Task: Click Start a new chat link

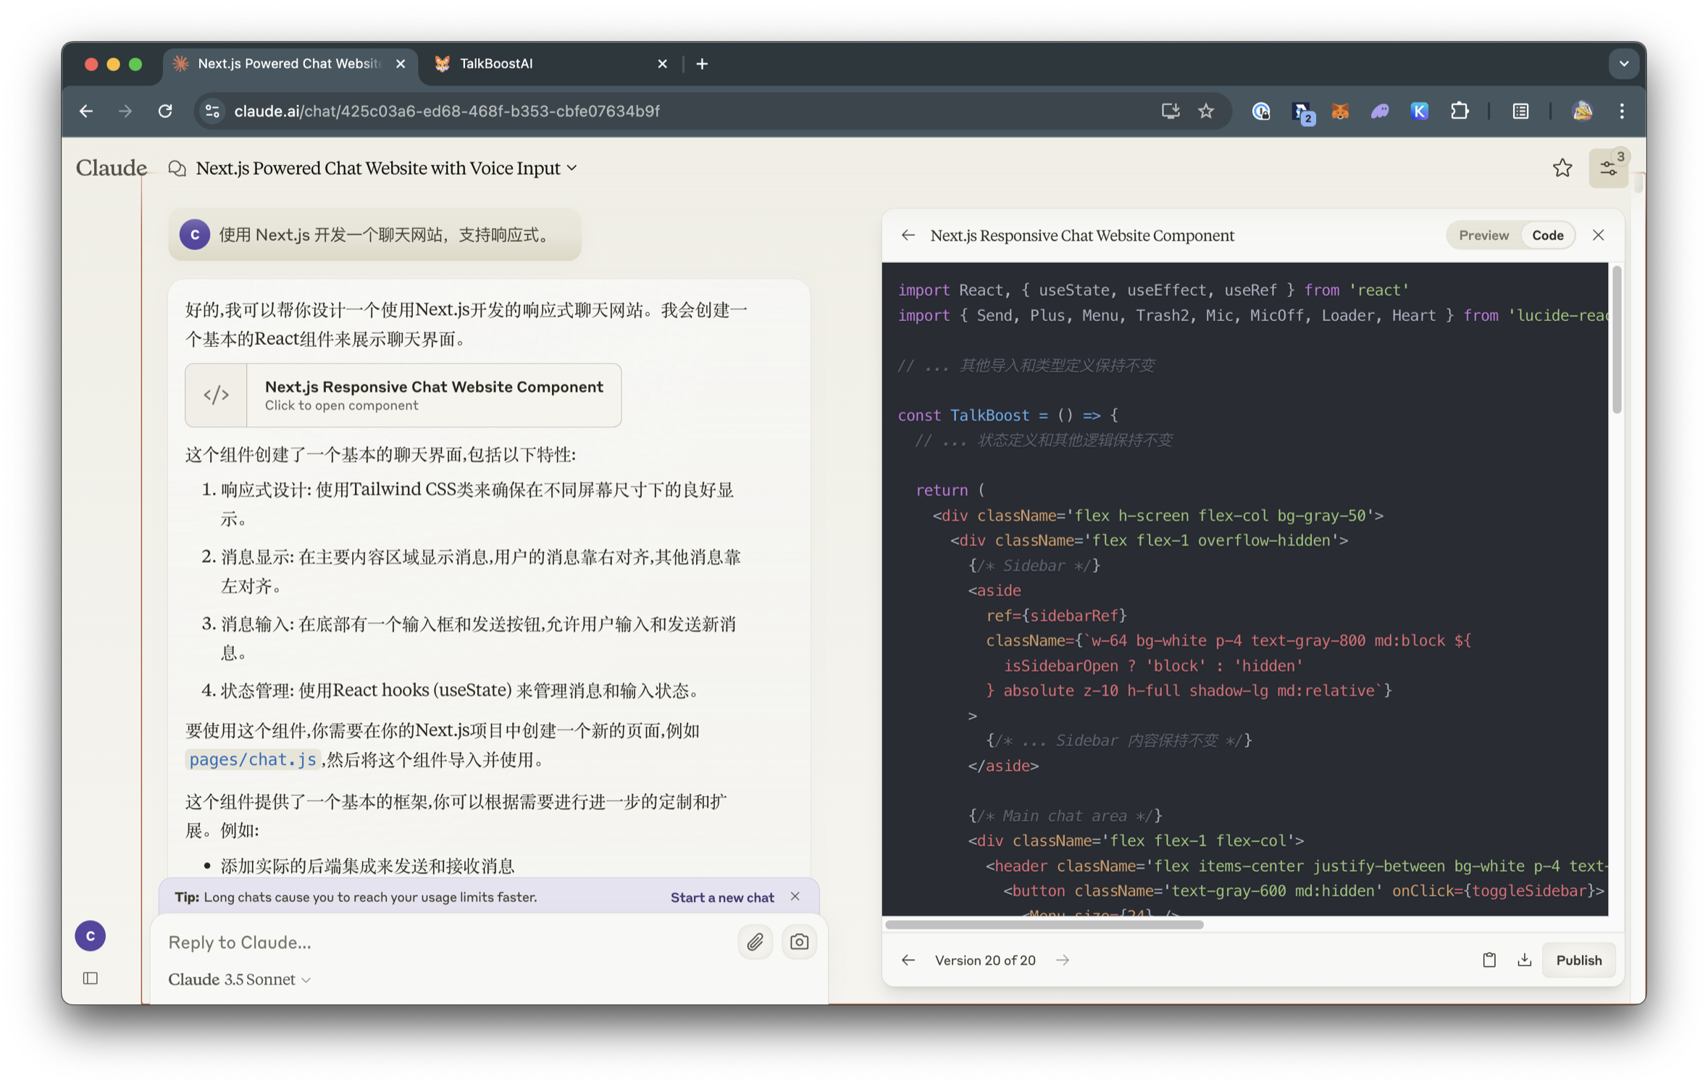Action: pyautogui.click(x=721, y=897)
